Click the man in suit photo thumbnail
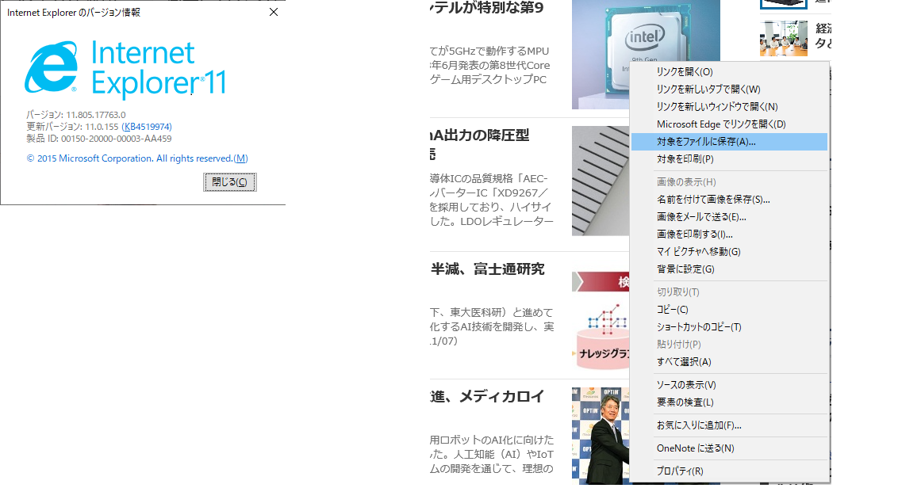This screenshot has height=488, width=898. pos(601,436)
